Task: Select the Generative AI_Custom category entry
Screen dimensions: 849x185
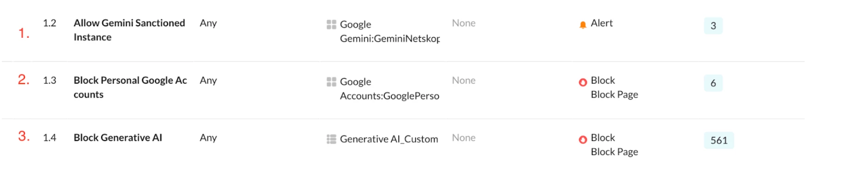Action: pos(388,139)
